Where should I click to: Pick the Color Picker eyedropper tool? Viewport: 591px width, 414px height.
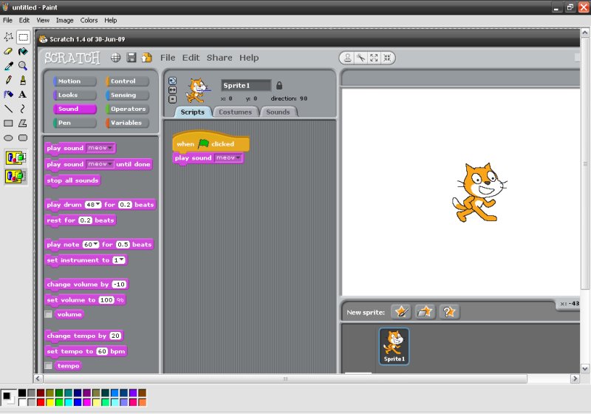[8, 66]
